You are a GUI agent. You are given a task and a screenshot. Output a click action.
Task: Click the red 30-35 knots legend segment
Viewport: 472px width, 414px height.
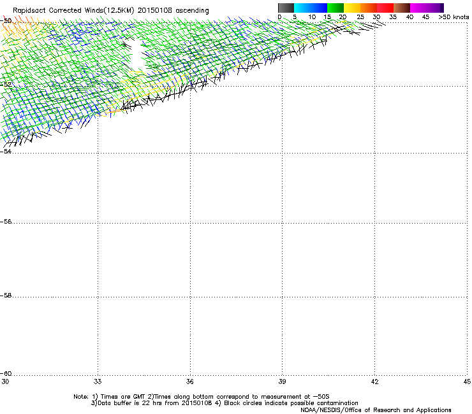click(x=385, y=8)
